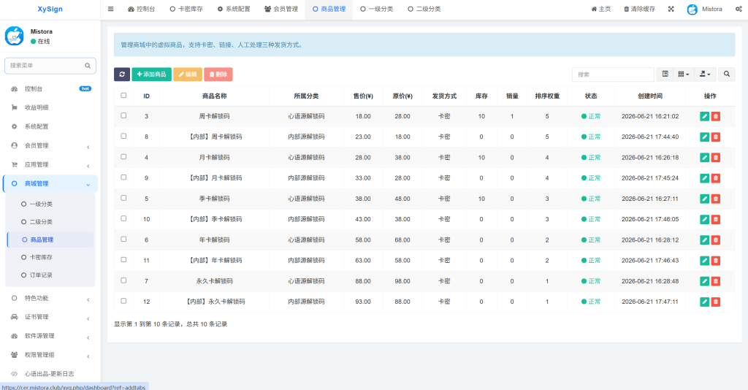The width and height of the screenshot is (748, 390).
Task: Edit row 年卡解锁码 with the green pencil icon
Action: pyautogui.click(x=705, y=240)
